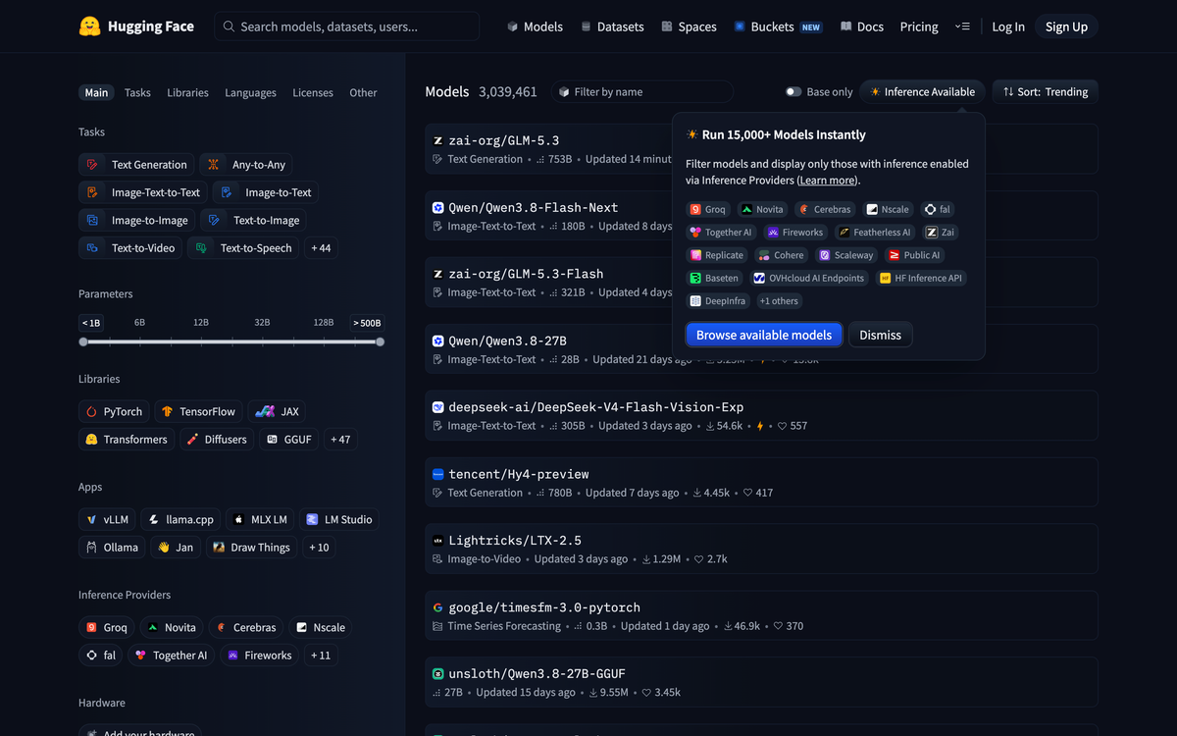Viewport: 1177px width, 736px height.
Task: Dismiss the inference popup
Action: point(880,335)
